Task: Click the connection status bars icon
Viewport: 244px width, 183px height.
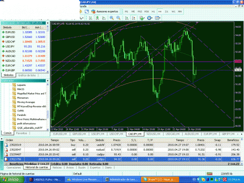Action: (210, 174)
